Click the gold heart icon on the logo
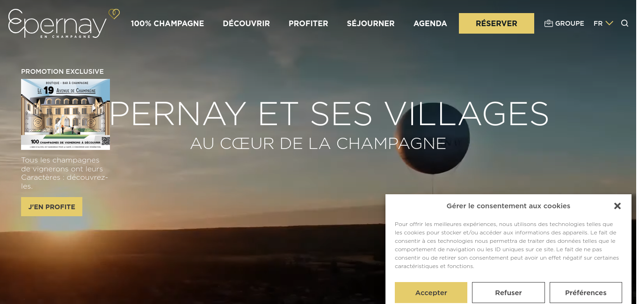639x304 pixels. pos(114,14)
